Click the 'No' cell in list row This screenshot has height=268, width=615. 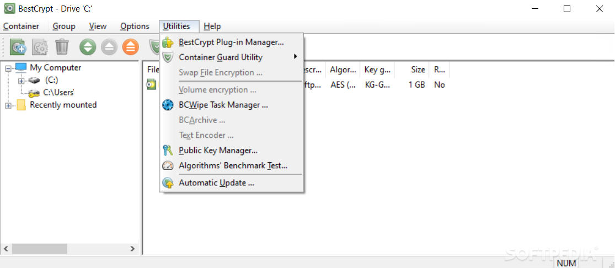click(439, 85)
